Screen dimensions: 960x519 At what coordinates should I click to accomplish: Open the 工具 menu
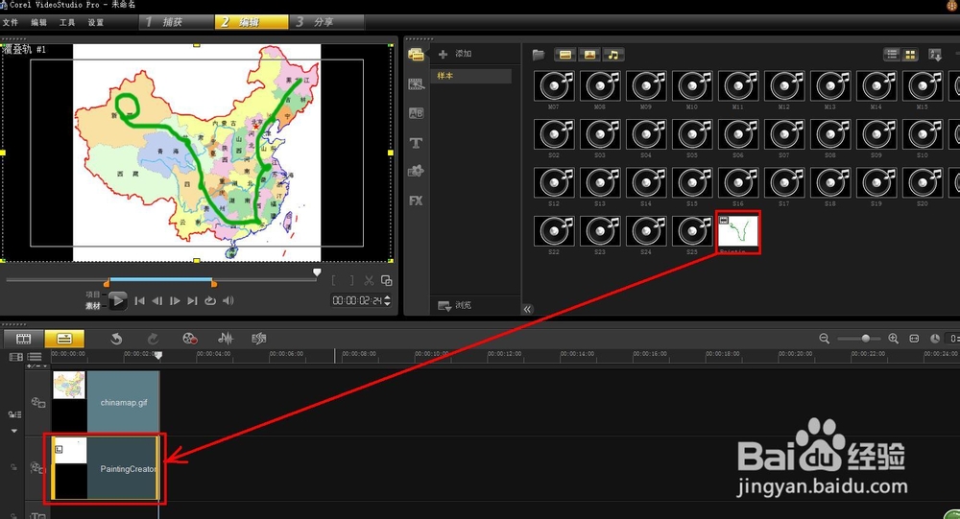tap(67, 23)
